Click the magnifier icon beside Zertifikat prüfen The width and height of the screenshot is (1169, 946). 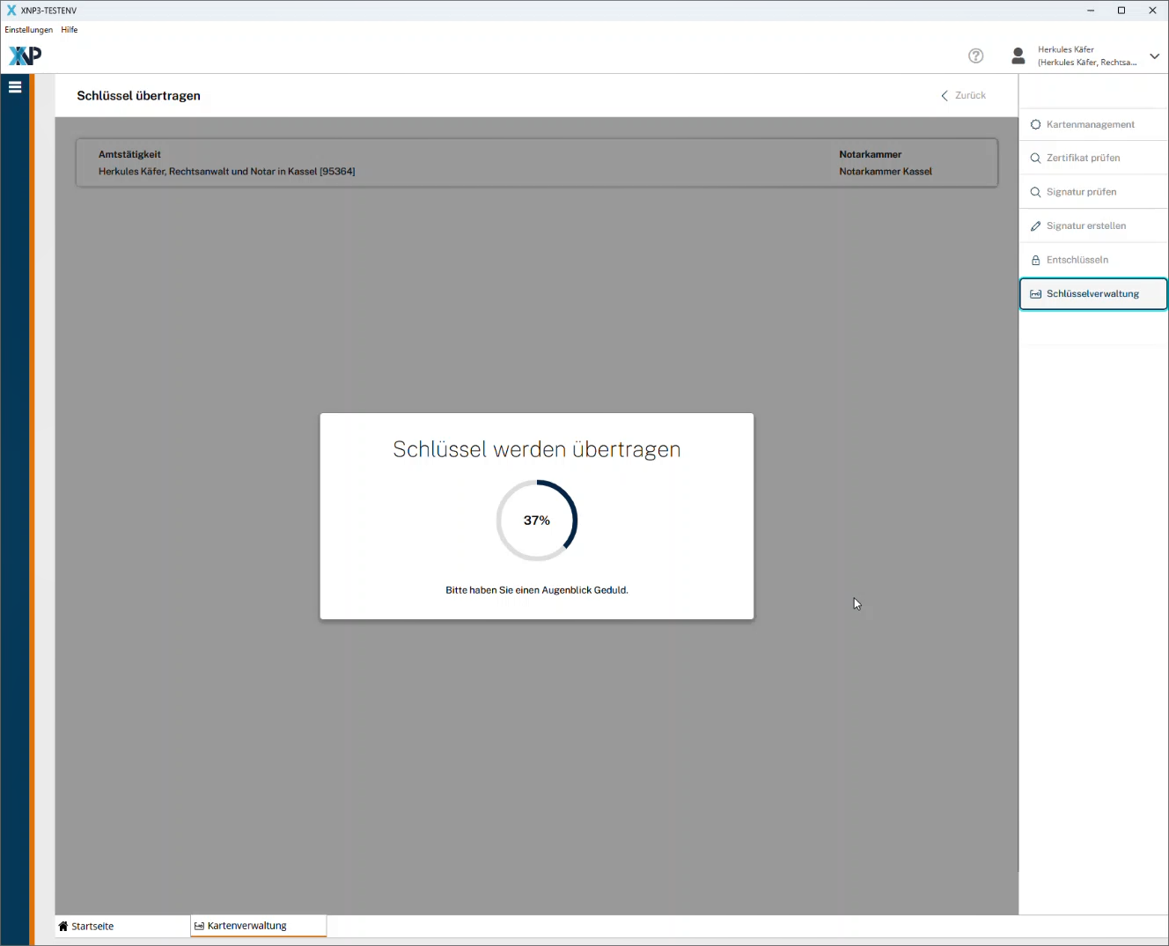[1036, 159]
